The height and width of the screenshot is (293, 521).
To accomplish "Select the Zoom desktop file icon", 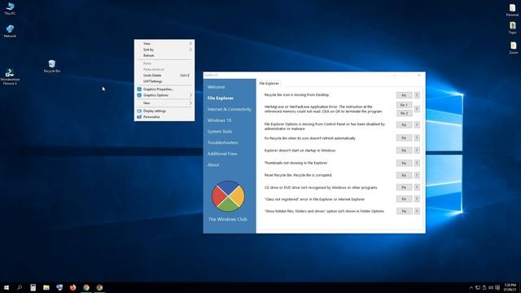I will 514,47.
